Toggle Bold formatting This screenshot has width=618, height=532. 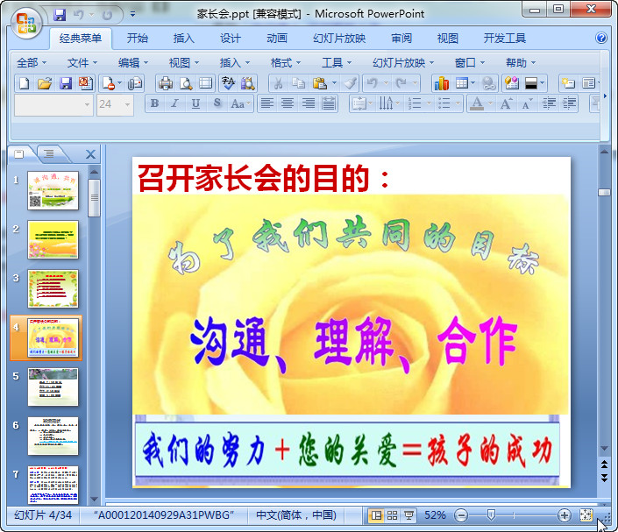coord(154,103)
